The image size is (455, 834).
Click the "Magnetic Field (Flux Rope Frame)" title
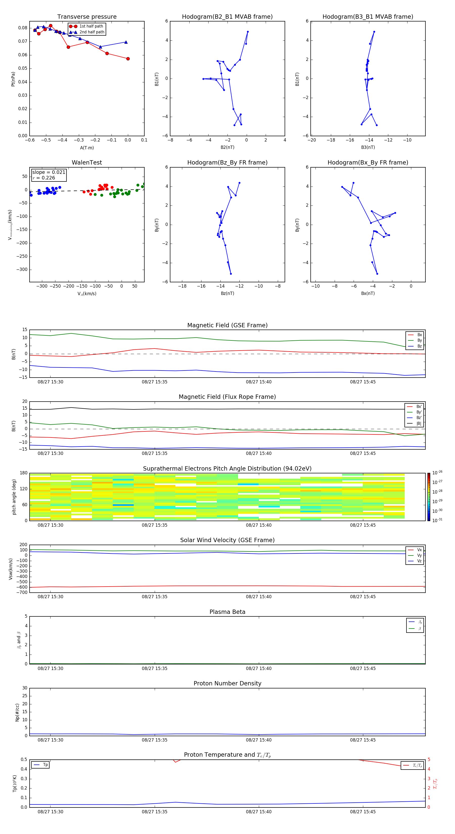[227, 397]
